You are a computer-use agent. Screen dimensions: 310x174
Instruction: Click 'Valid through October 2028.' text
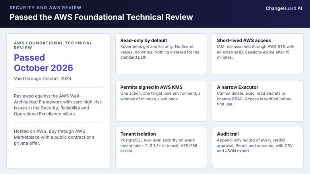click(x=43, y=78)
